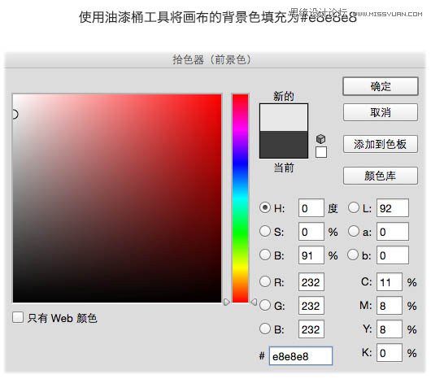
Task: Select the H hue radio button
Action: [265, 207]
